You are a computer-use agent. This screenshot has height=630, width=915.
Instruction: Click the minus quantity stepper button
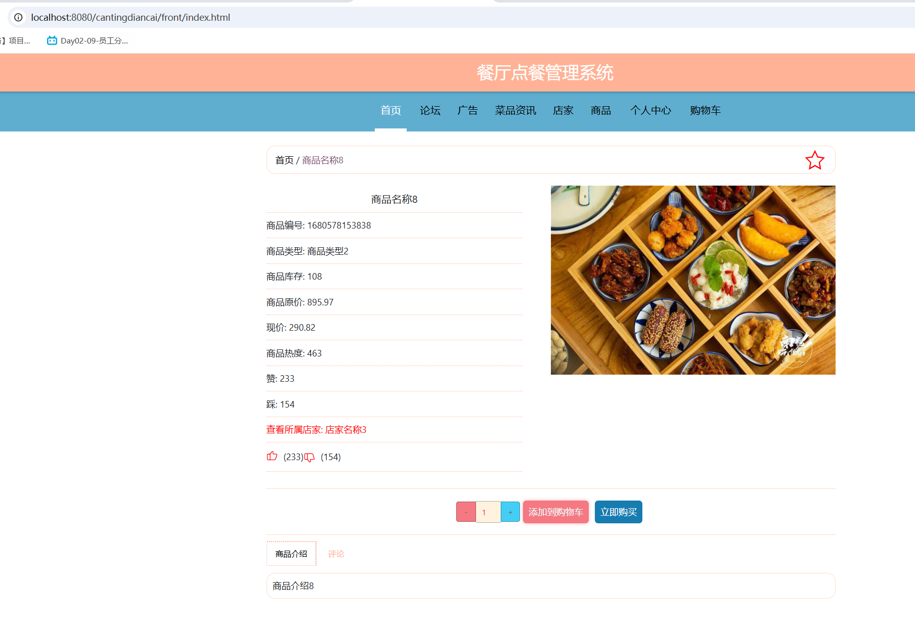tap(465, 512)
